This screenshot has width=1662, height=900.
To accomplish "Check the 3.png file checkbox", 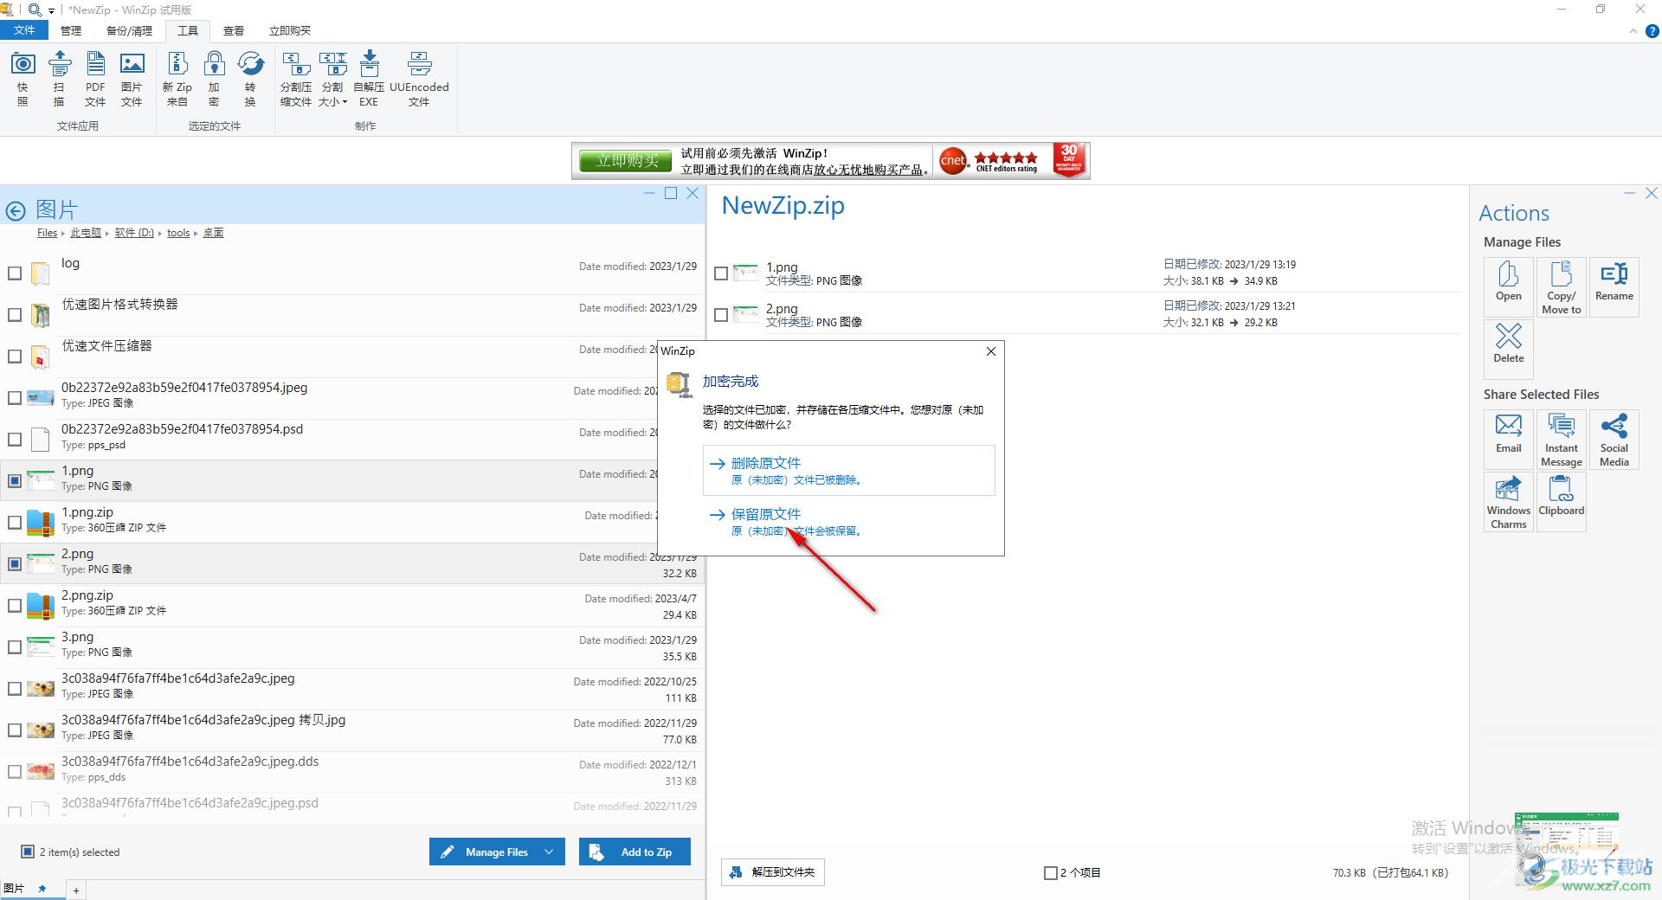I will (15, 647).
